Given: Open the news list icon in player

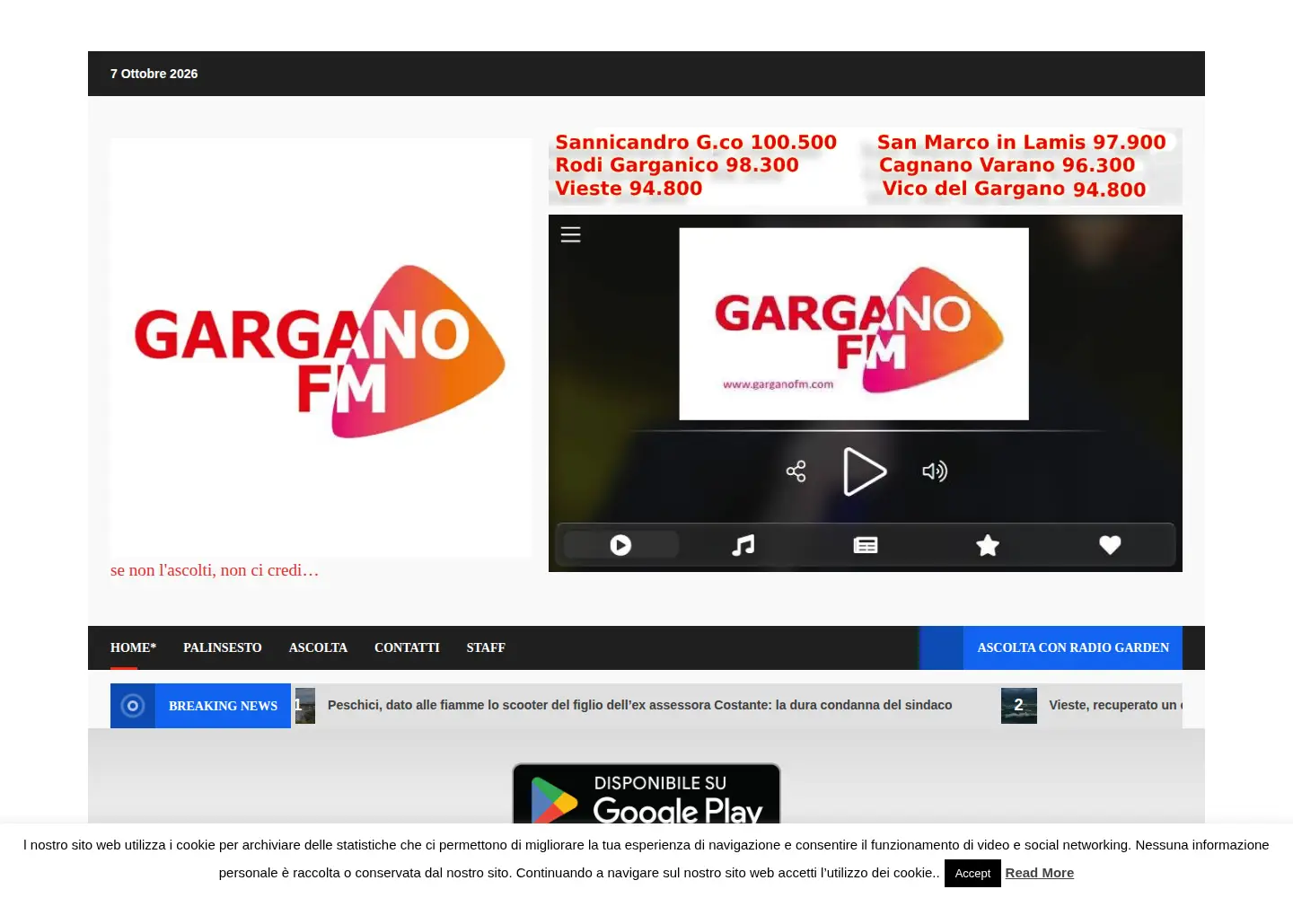Looking at the screenshot, I should [866, 545].
